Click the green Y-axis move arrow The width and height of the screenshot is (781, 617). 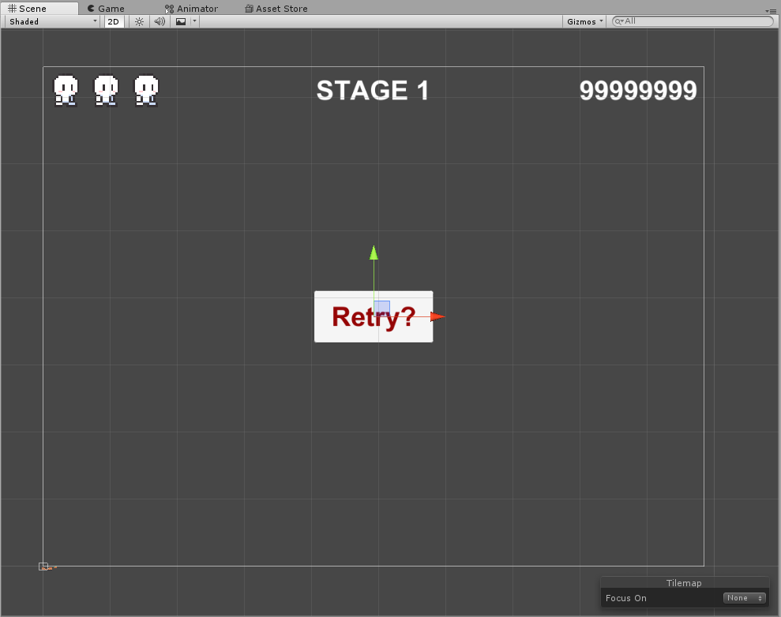point(374,252)
